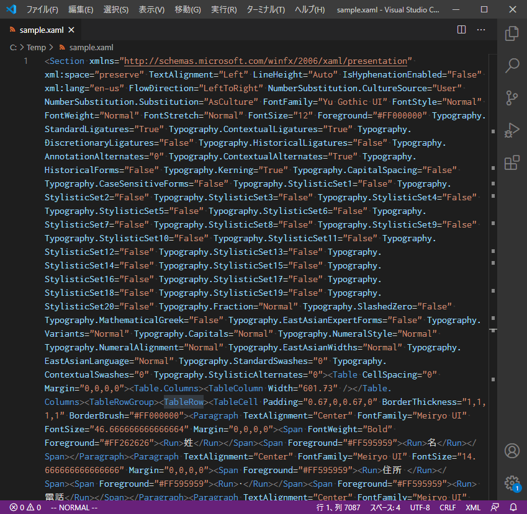
Task: Click the cursor position 行 1、列 7087
Action: click(x=338, y=507)
